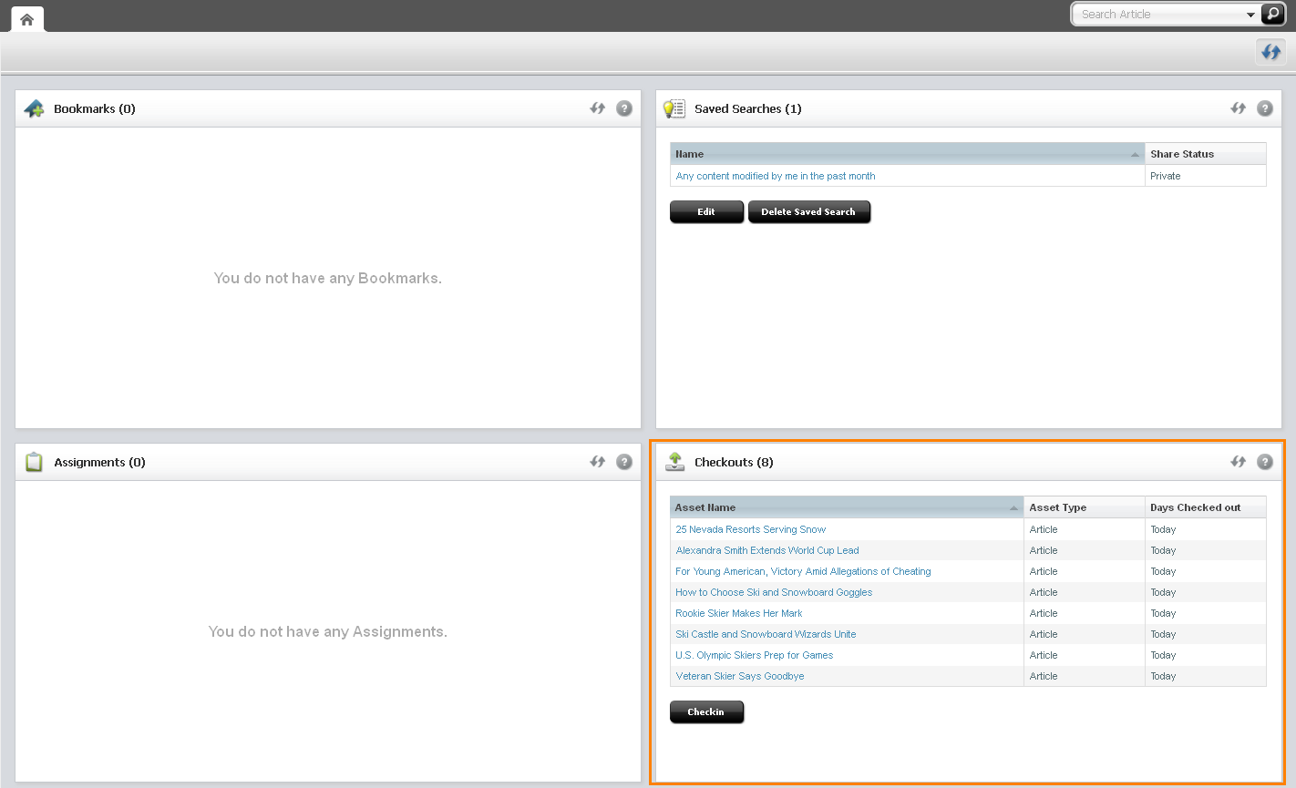1296x788 pixels.
Task: Open 'Any content modified by me' saved search
Action: [x=776, y=176]
